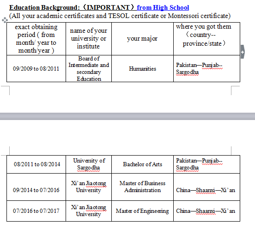Screen dimensions: 255x229
Task: Click Xi'an Jiaotong University in the MBA row
Action: [x=89, y=187]
